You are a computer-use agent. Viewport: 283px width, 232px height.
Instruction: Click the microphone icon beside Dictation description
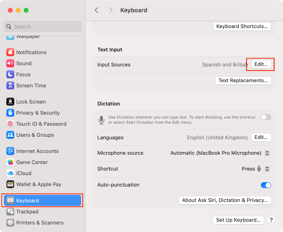pos(101,120)
